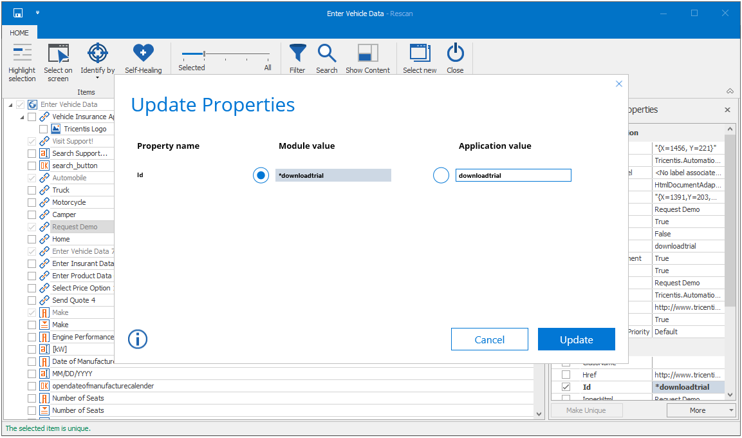Click the combo box icon beside second Make

pos(44,325)
